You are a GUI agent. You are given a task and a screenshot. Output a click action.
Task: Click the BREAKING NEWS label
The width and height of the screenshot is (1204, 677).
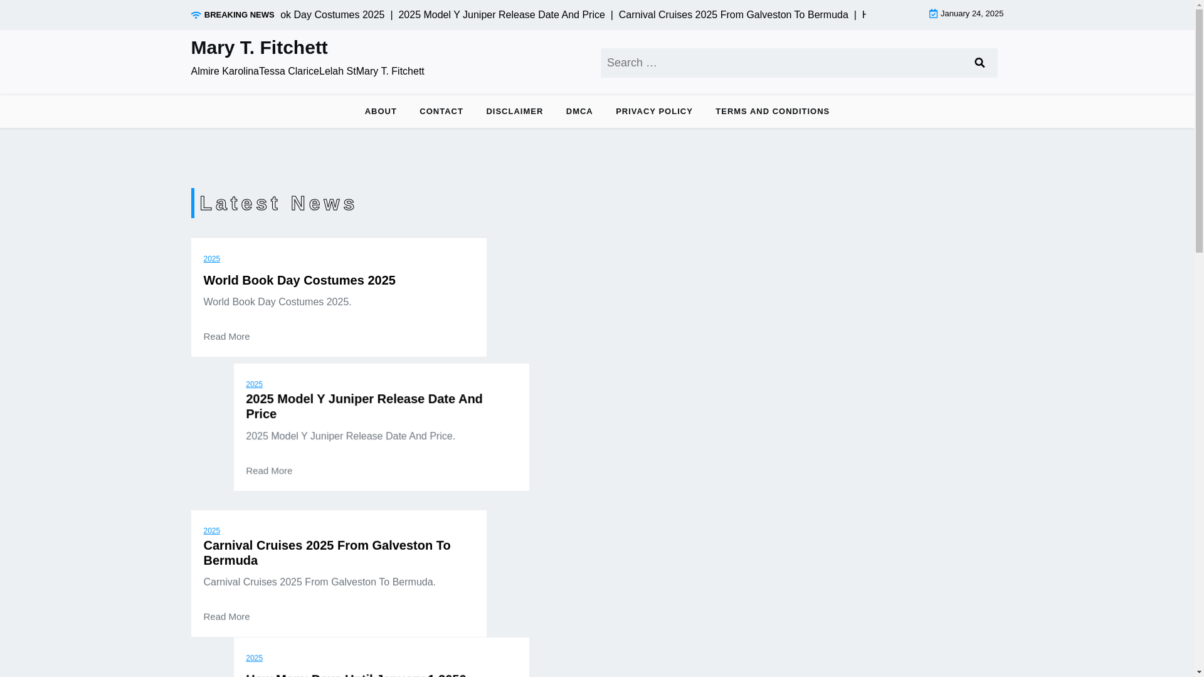240,15
